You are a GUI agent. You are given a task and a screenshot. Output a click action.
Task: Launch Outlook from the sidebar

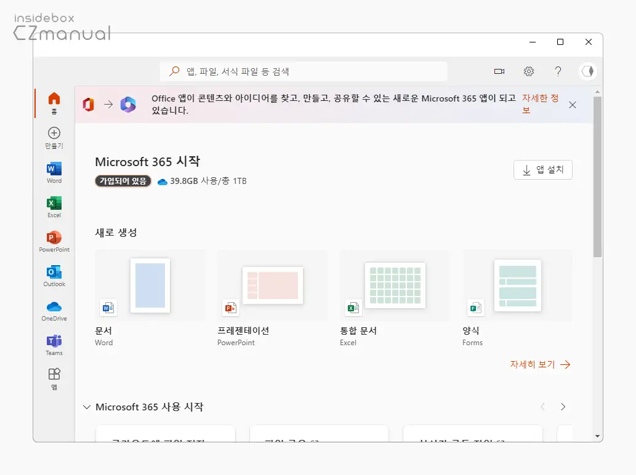pos(54,276)
